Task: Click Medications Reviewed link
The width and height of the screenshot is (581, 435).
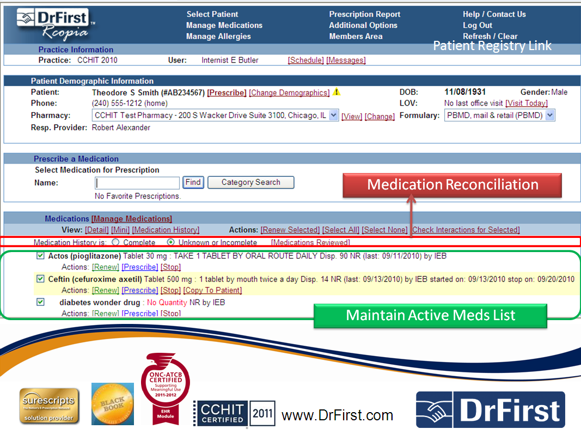Action: [310, 242]
